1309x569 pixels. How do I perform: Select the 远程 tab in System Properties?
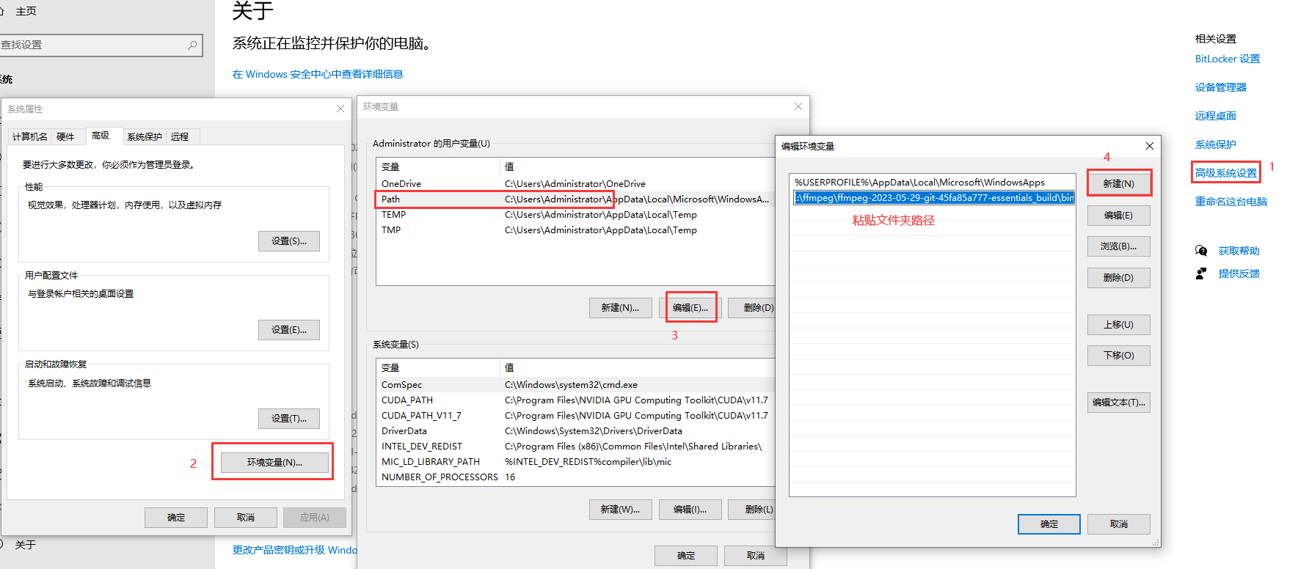click(x=180, y=137)
